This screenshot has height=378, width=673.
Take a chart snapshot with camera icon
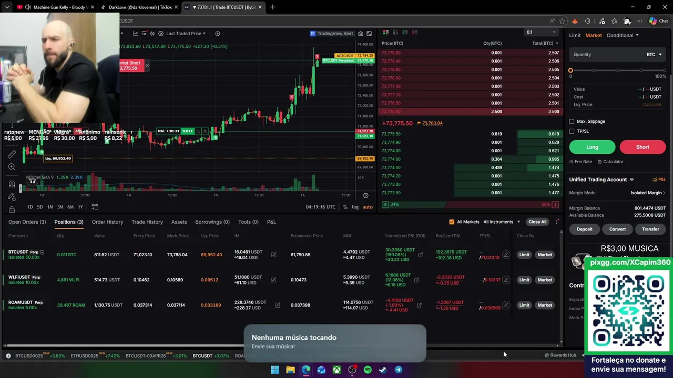pos(361,33)
